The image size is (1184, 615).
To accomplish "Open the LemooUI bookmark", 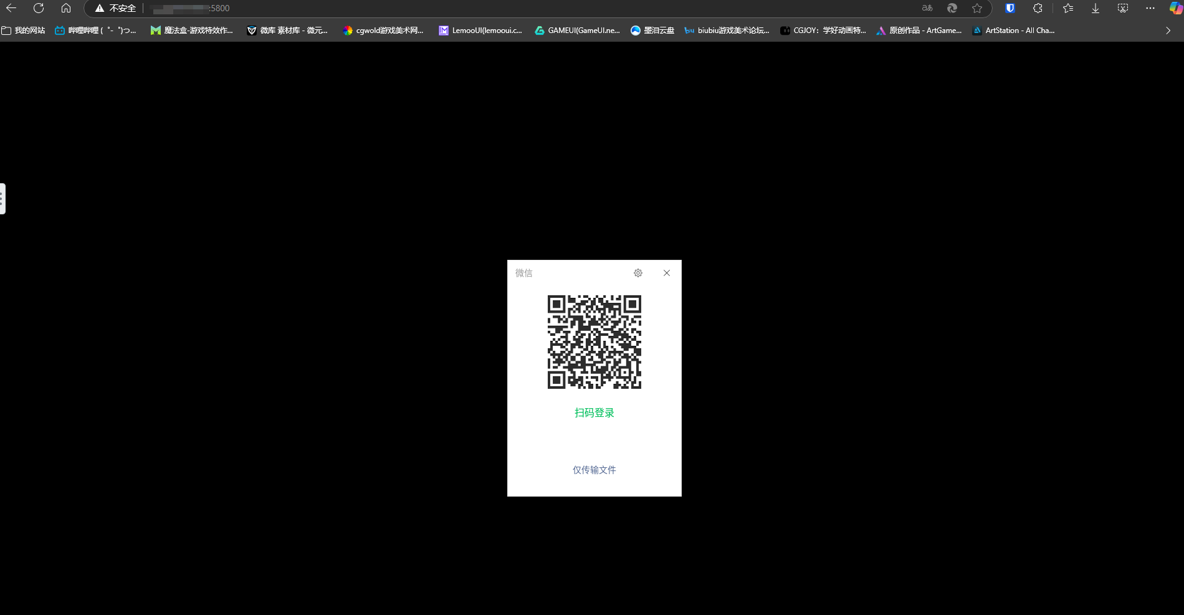I will (480, 31).
